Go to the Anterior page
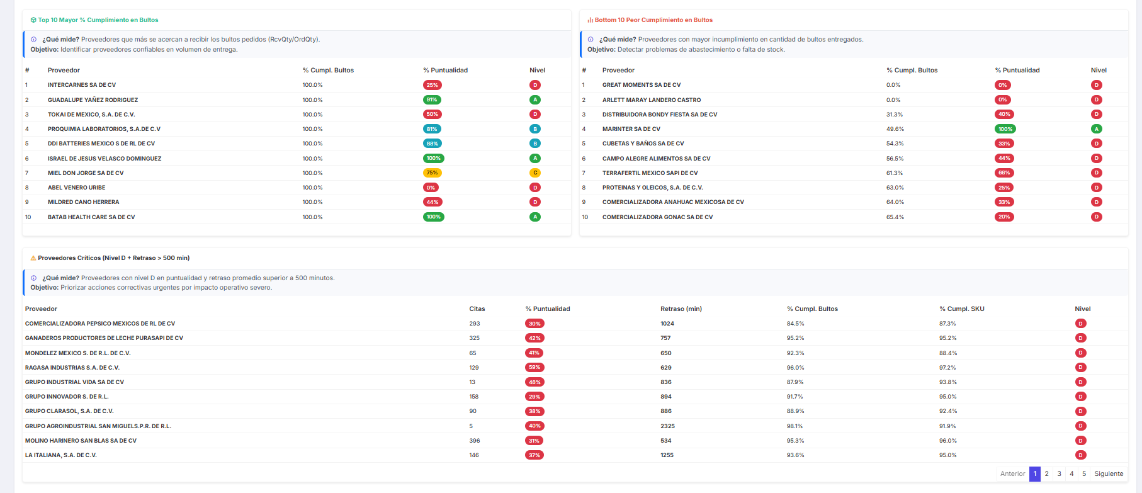This screenshot has width=1142, height=493. click(1013, 474)
